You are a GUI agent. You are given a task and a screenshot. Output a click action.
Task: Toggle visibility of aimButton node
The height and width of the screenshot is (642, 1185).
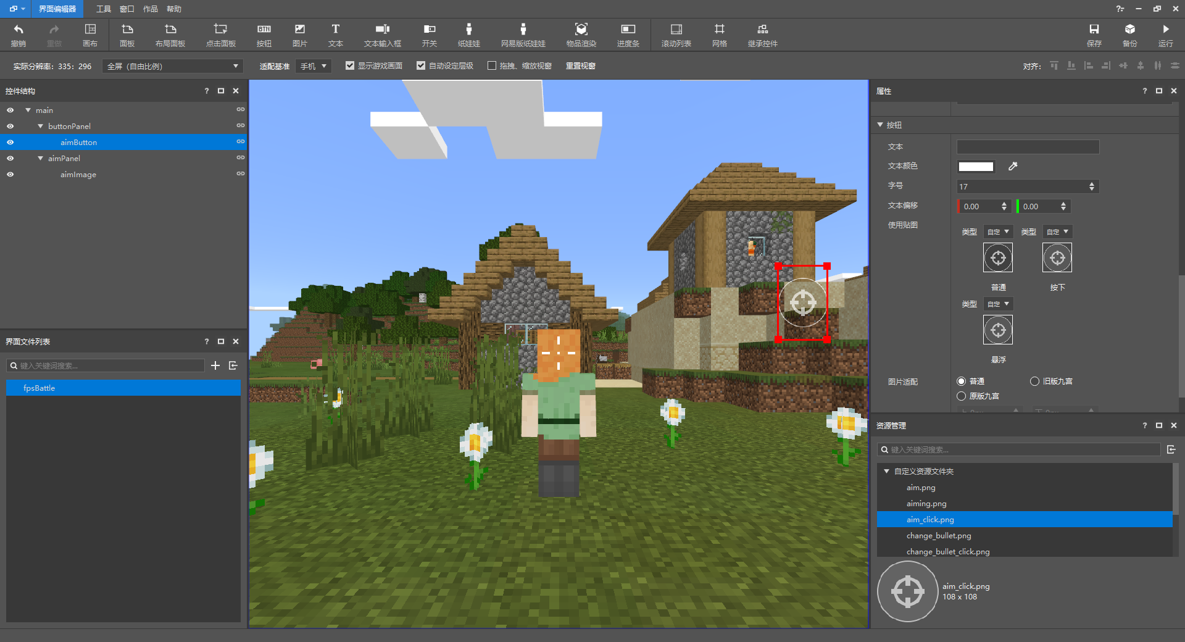(10, 142)
